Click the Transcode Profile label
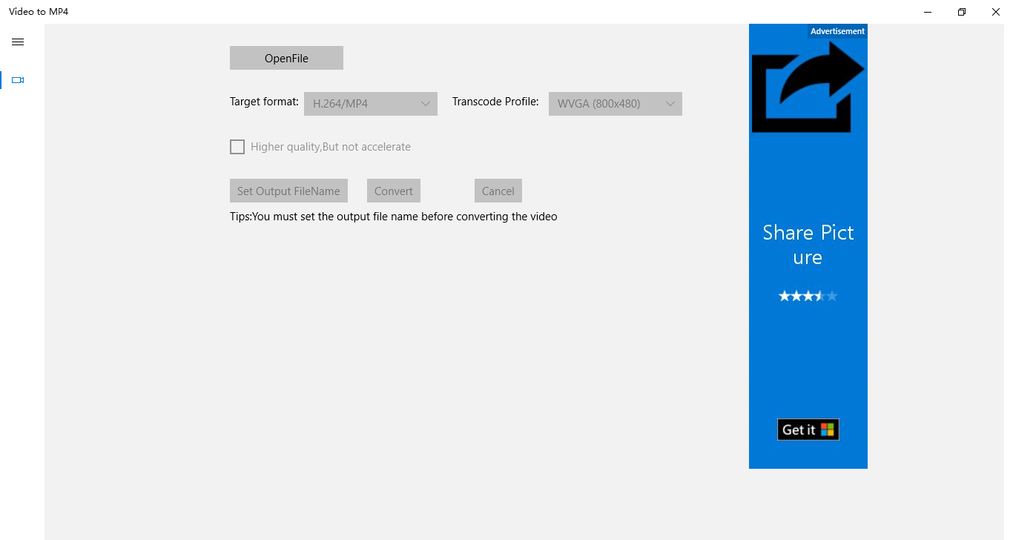This screenshot has width=1013, height=540. coord(495,102)
